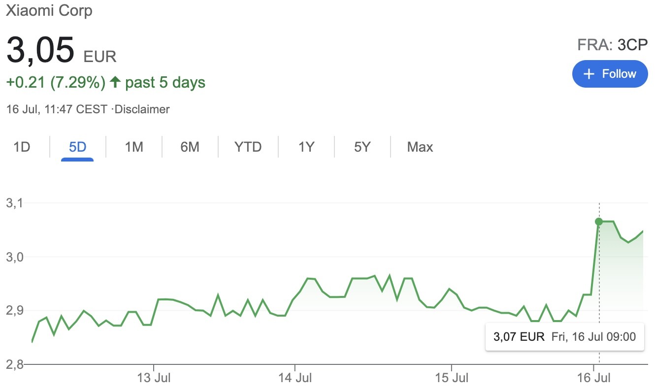655x390 pixels.
Task: Select the 1D range tab
Action: coord(22,147)
